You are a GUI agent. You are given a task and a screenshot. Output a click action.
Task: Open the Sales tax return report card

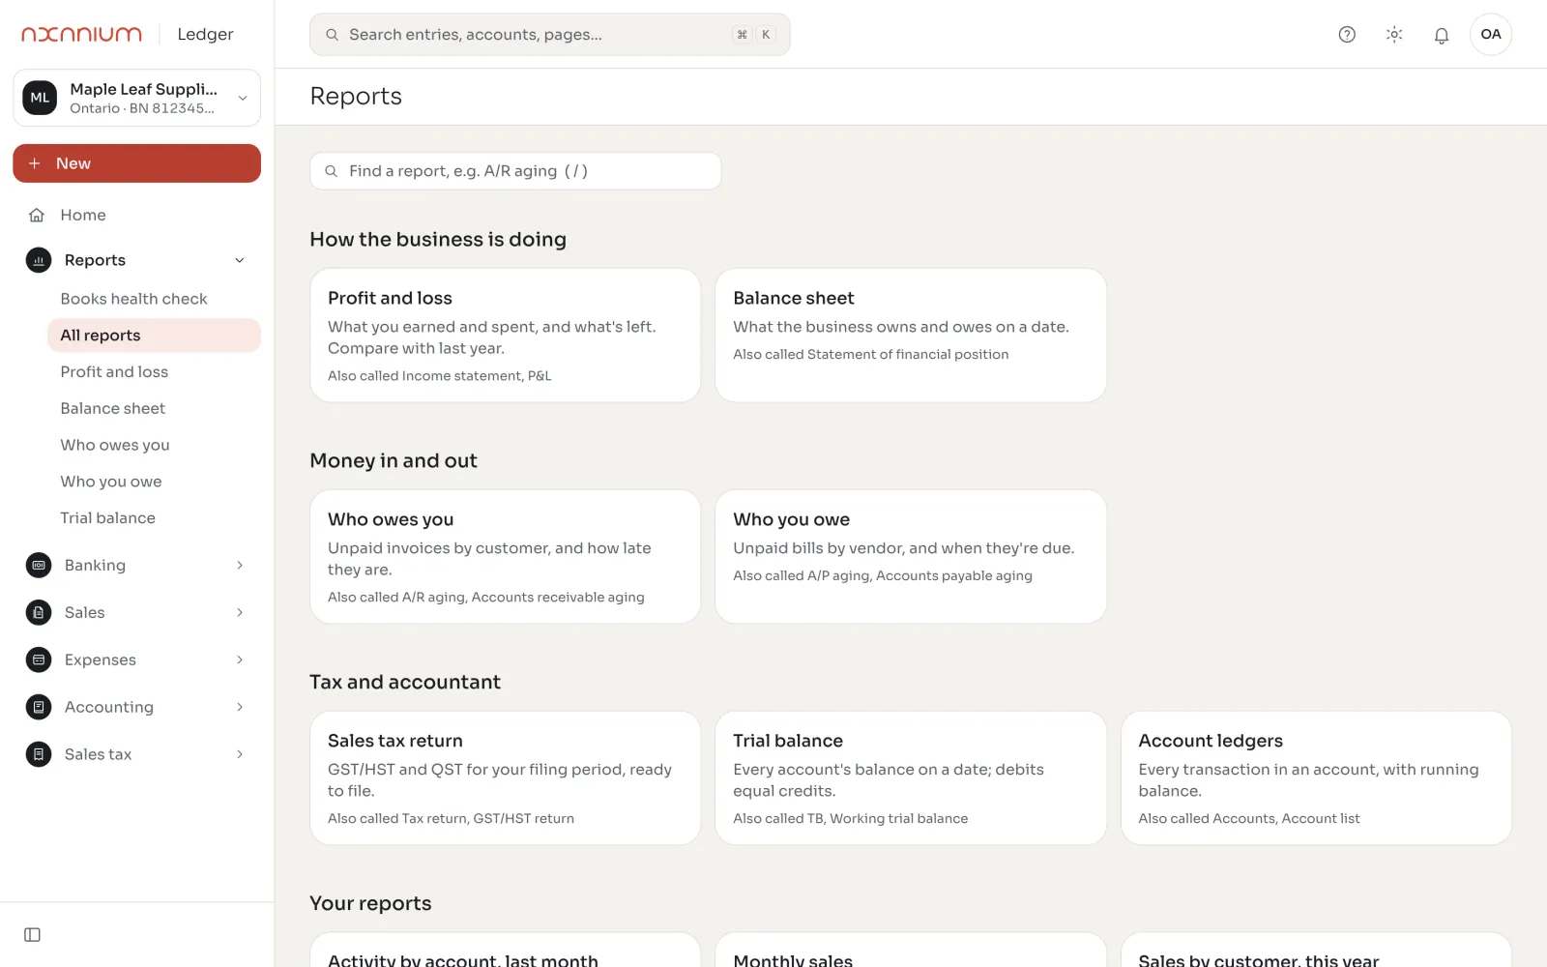[505, 778]
